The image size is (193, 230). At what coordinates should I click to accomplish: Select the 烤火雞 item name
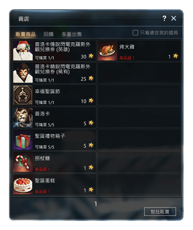tap(127, 47)
